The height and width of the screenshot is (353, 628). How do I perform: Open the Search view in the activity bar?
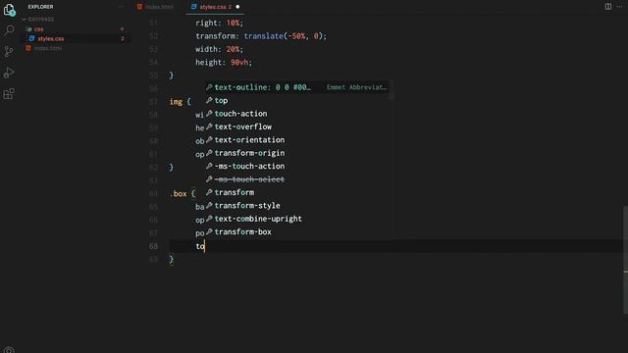point(9,30)
